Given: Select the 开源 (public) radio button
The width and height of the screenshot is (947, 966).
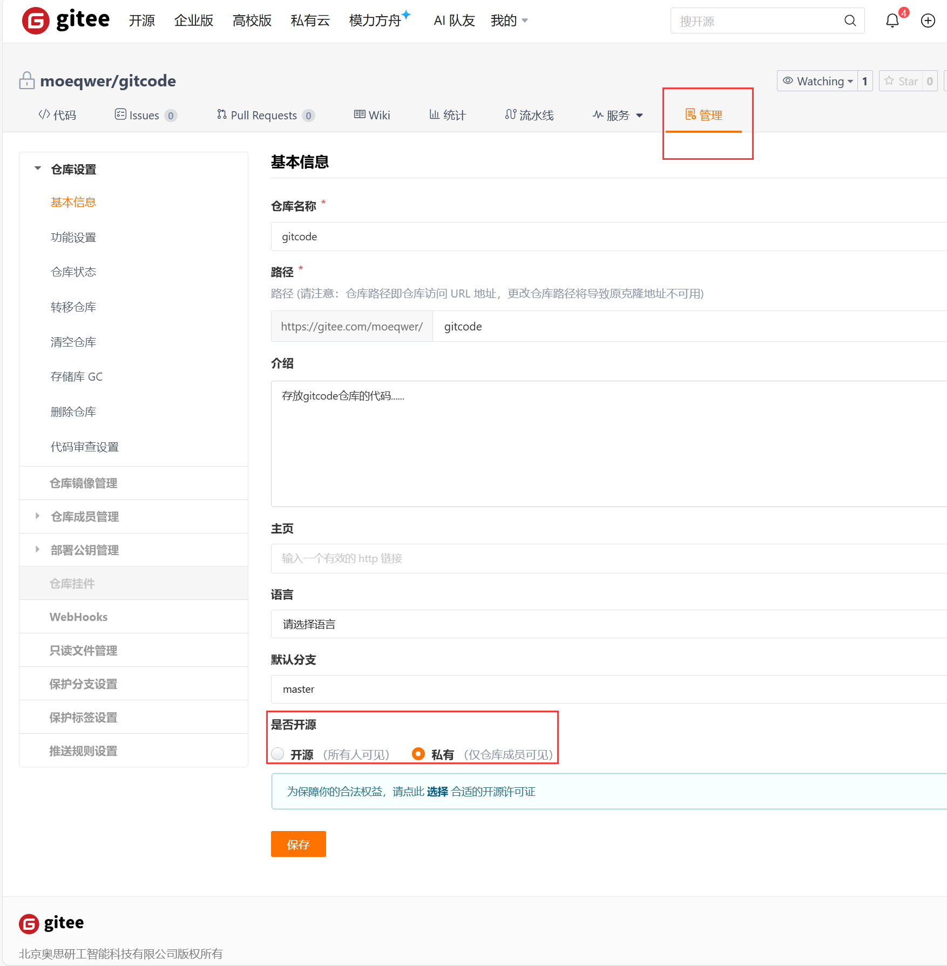Looking at the screenshot, I should (x=278, y=754).
